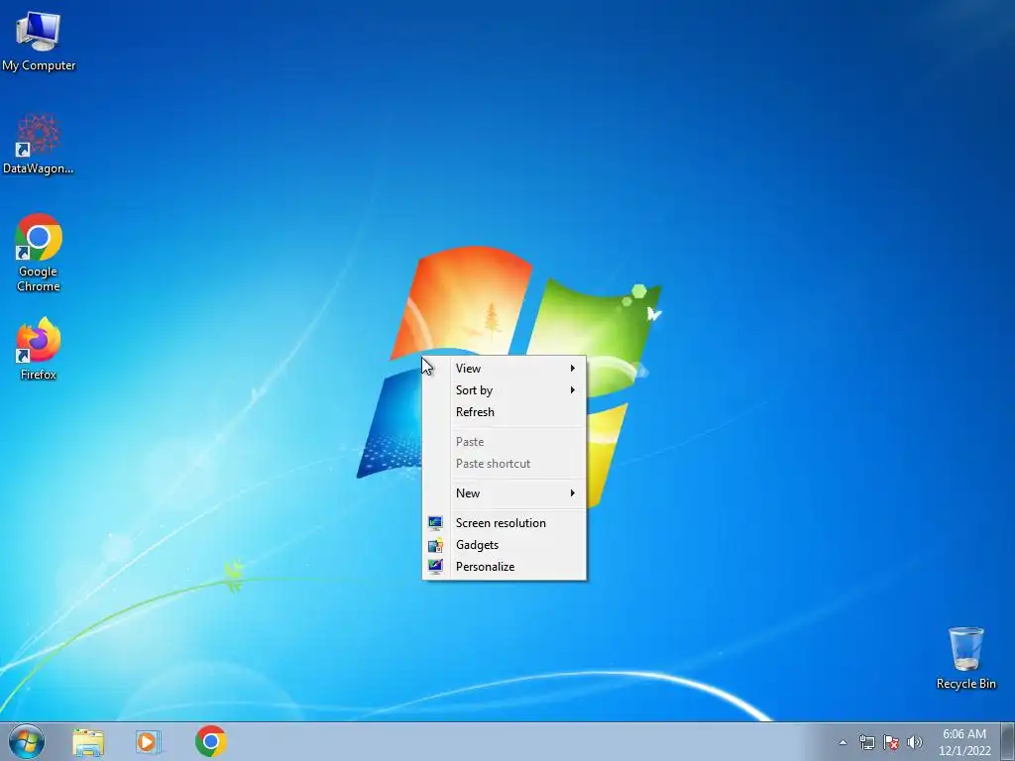Click the network status tray icon
Image resolution: width=1015 pixels, height=761 pixels.
click(x=866, y=742)
